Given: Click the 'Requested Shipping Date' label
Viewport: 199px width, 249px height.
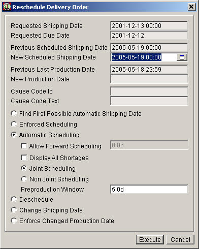Looking at the screenshot, I should [47, 26].
